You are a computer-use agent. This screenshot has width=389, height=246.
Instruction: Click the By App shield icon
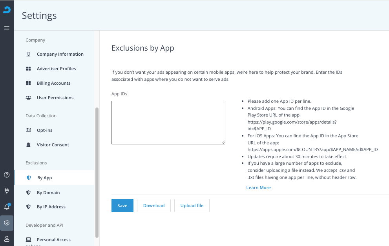[29, 178]
